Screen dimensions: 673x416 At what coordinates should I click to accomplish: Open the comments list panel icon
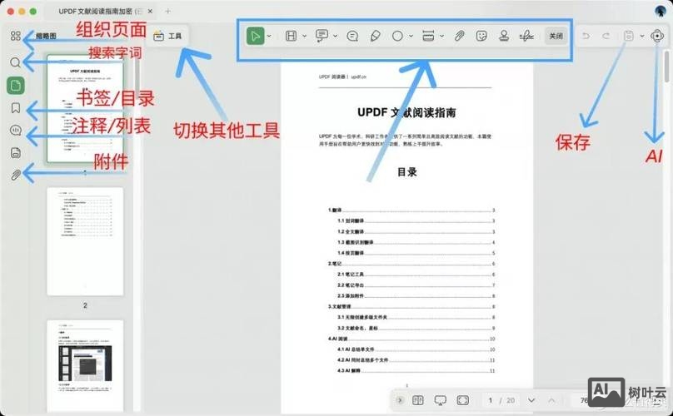[16, 130]
